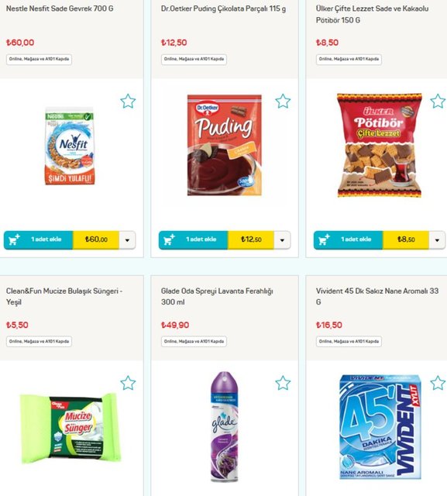Add 1 adet Dr.Oetker Puding to cart

[193, 239]
